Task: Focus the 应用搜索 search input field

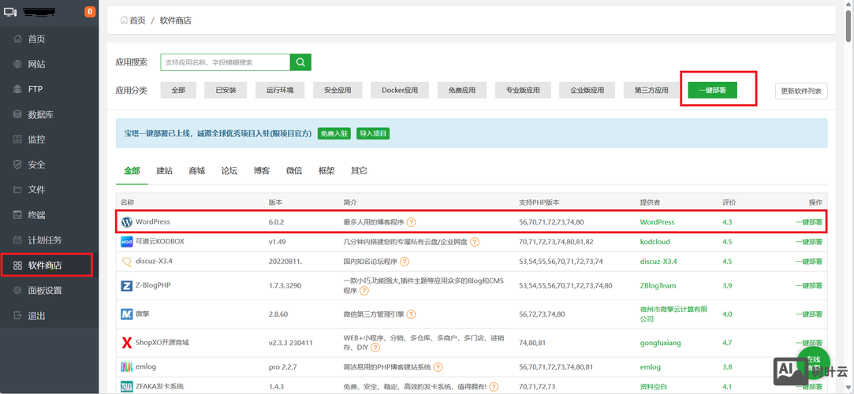Action: (225, 62)
